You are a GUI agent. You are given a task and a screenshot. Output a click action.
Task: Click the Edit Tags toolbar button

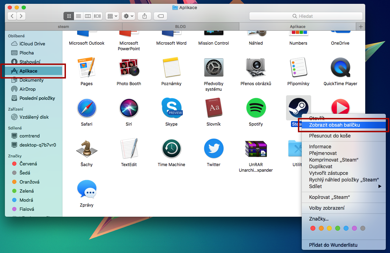click(160, 16)
